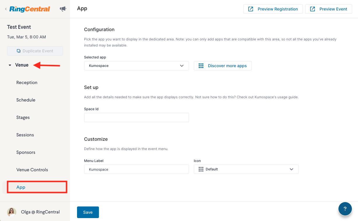Viewport: 358px width, 221px height.
Task: Open the Selected app Kumospace dropdown
Action: click(137, 66)
